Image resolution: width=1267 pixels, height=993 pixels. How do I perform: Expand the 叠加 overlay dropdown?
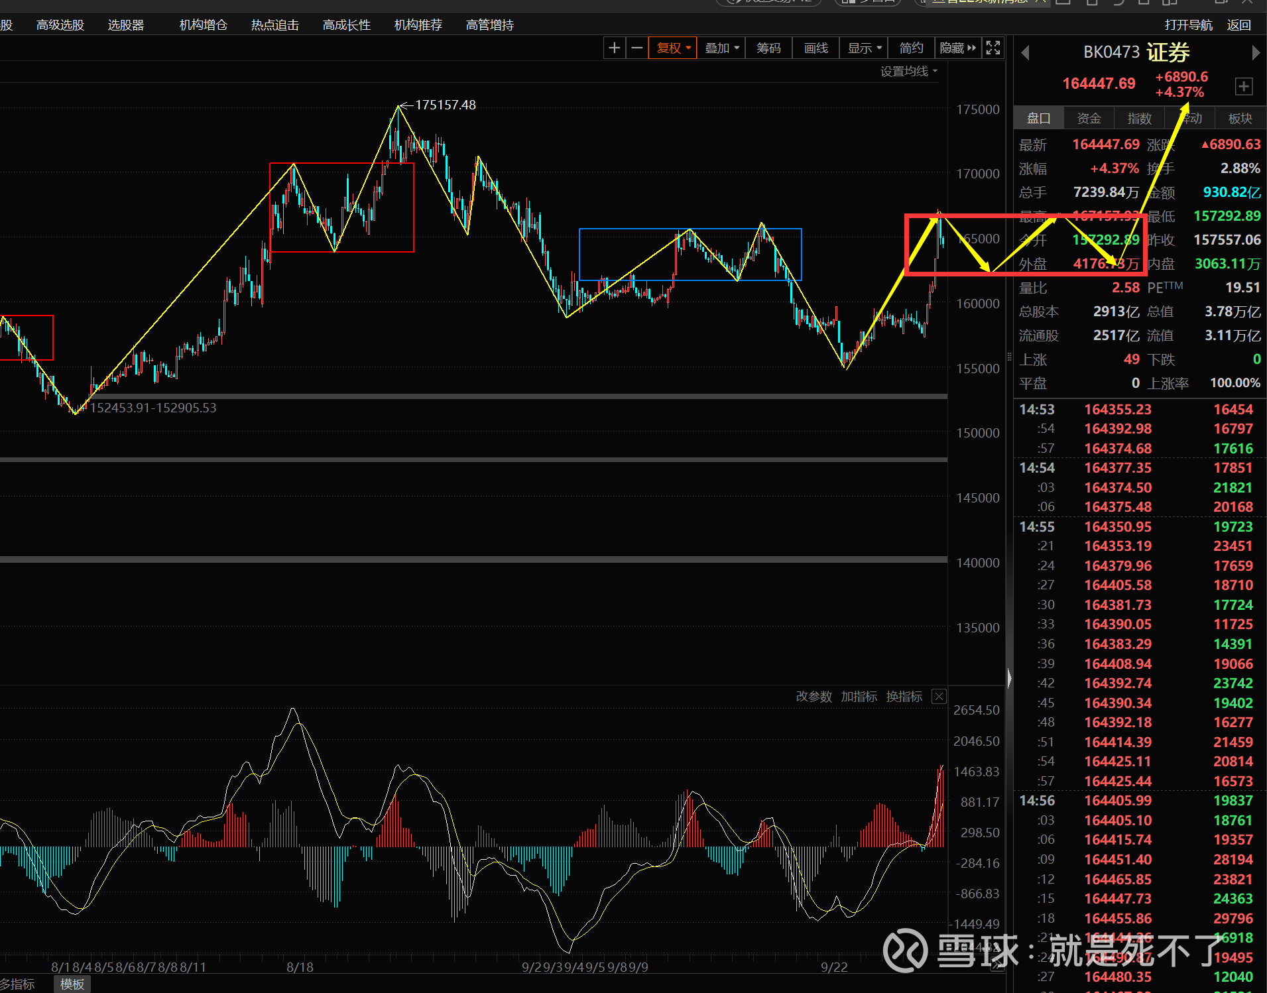(x=721, y=48)
